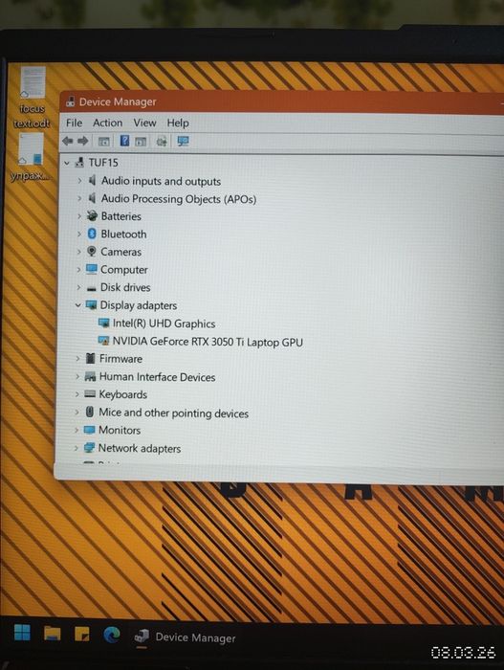Click the Batteries category icon

coord(92,215)
